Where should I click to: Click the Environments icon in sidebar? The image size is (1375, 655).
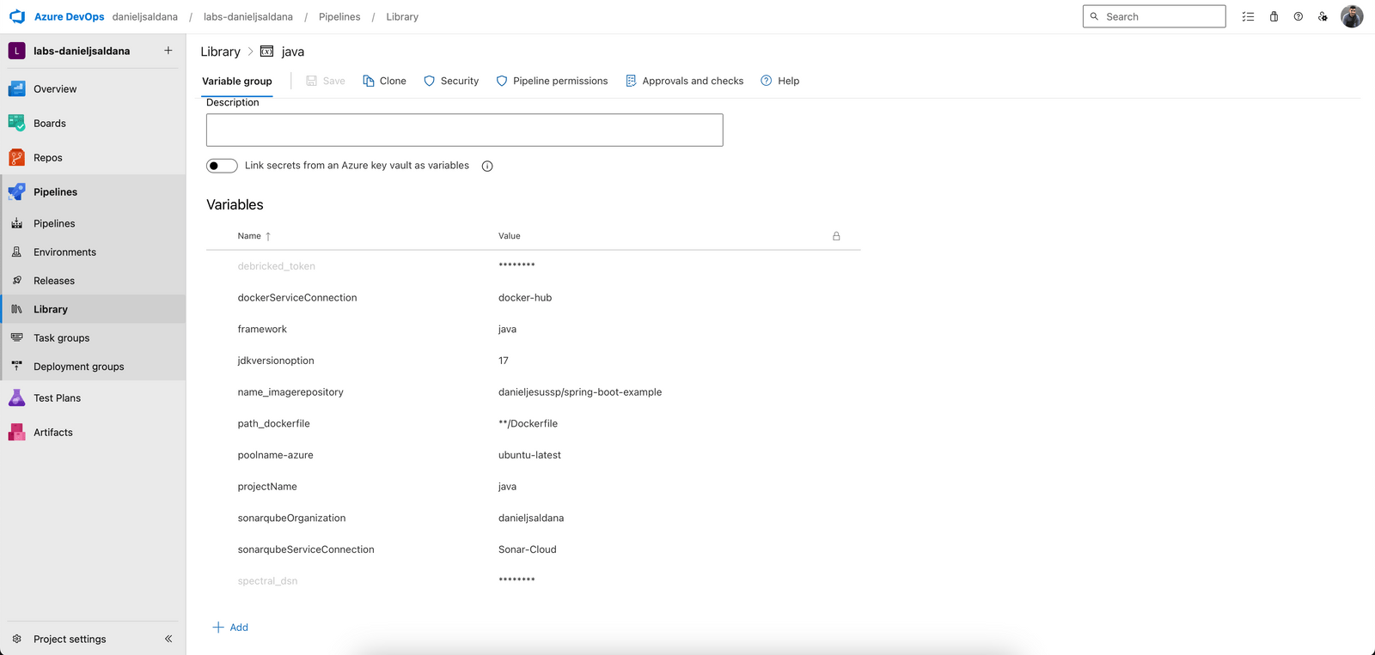click(16, 252)
